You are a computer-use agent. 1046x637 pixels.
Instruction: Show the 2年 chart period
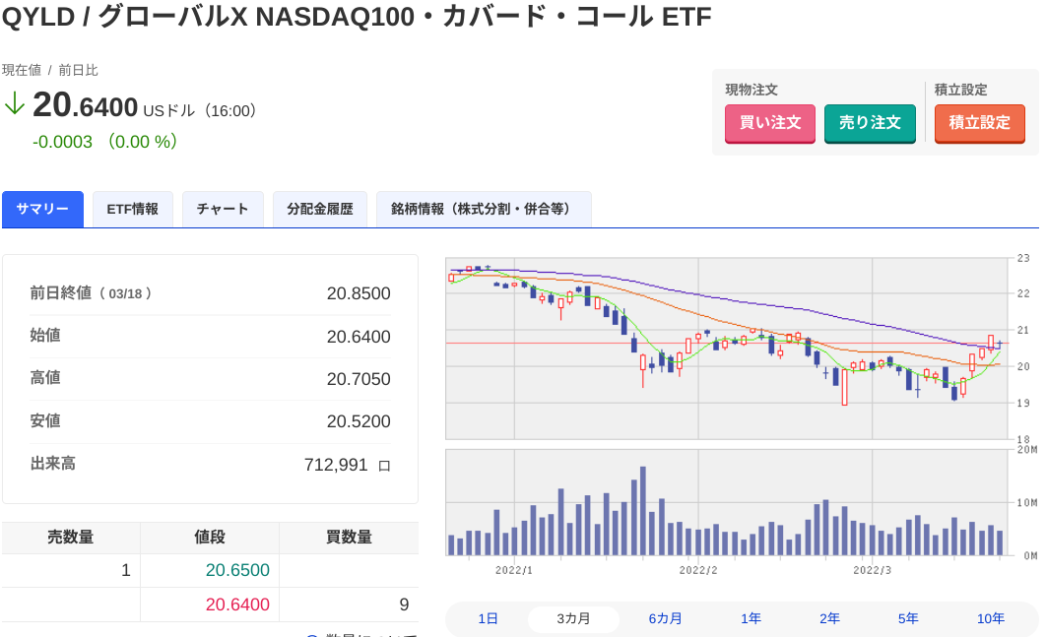[x=829, y=618]
